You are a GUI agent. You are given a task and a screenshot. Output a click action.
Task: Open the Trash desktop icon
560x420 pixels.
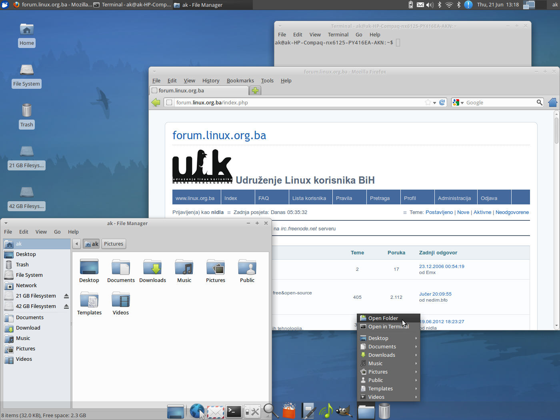[x=27, y=116]
